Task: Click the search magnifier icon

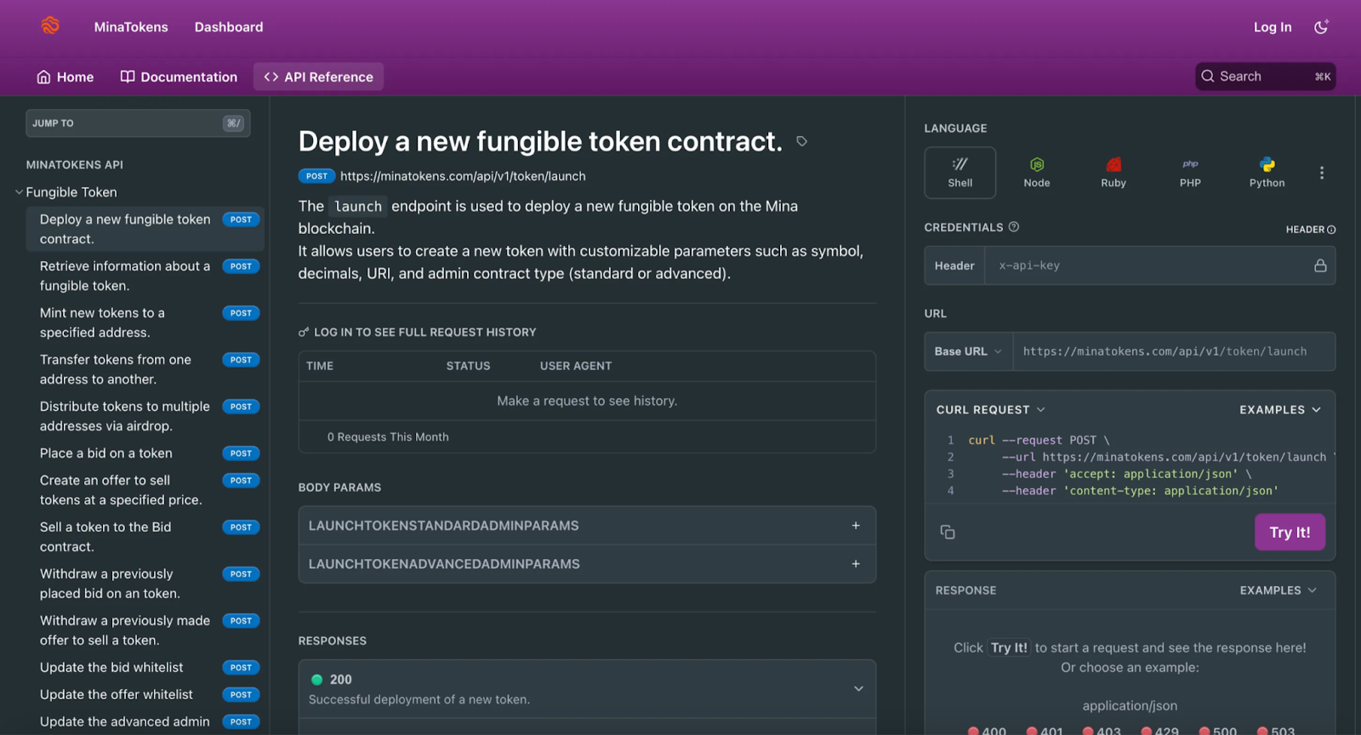Action: click(1208, 77)
